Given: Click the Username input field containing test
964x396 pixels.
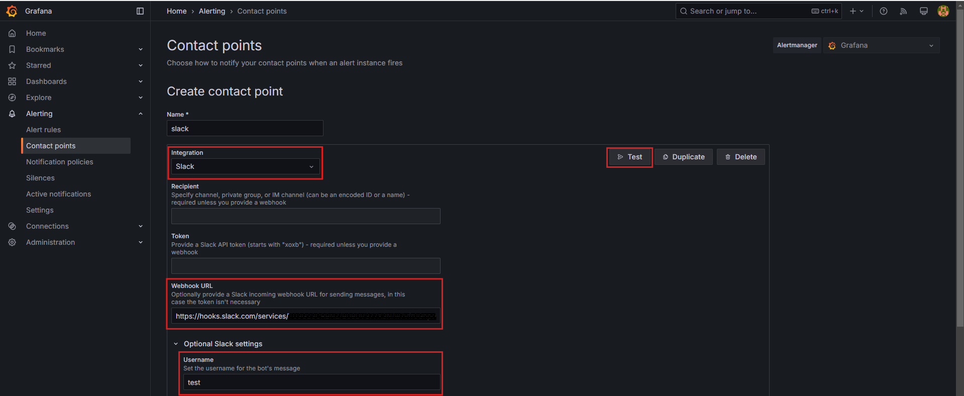Looking at the screenshot, I should (x=312, y=382).
